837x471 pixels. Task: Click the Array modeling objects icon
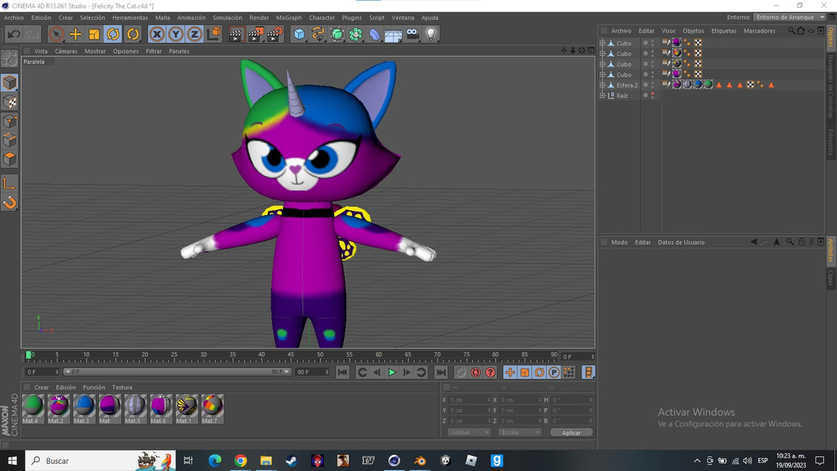tap(356, 34)
